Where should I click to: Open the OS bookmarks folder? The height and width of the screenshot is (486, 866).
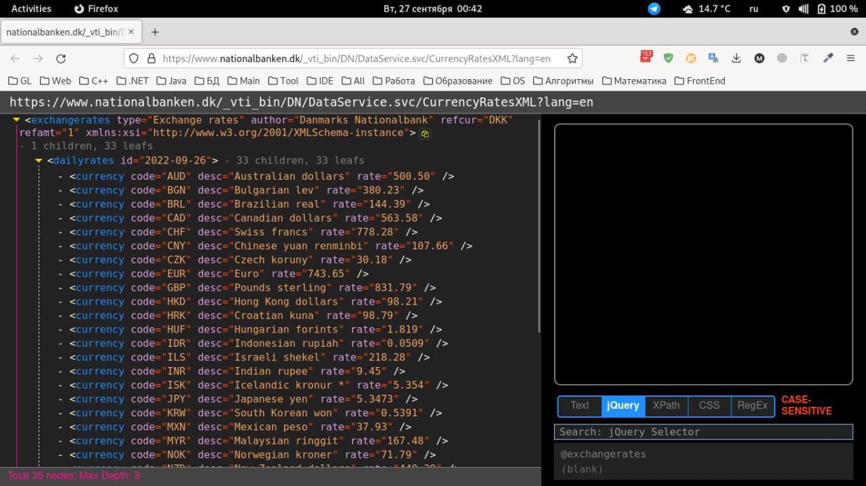pos(513,80)
